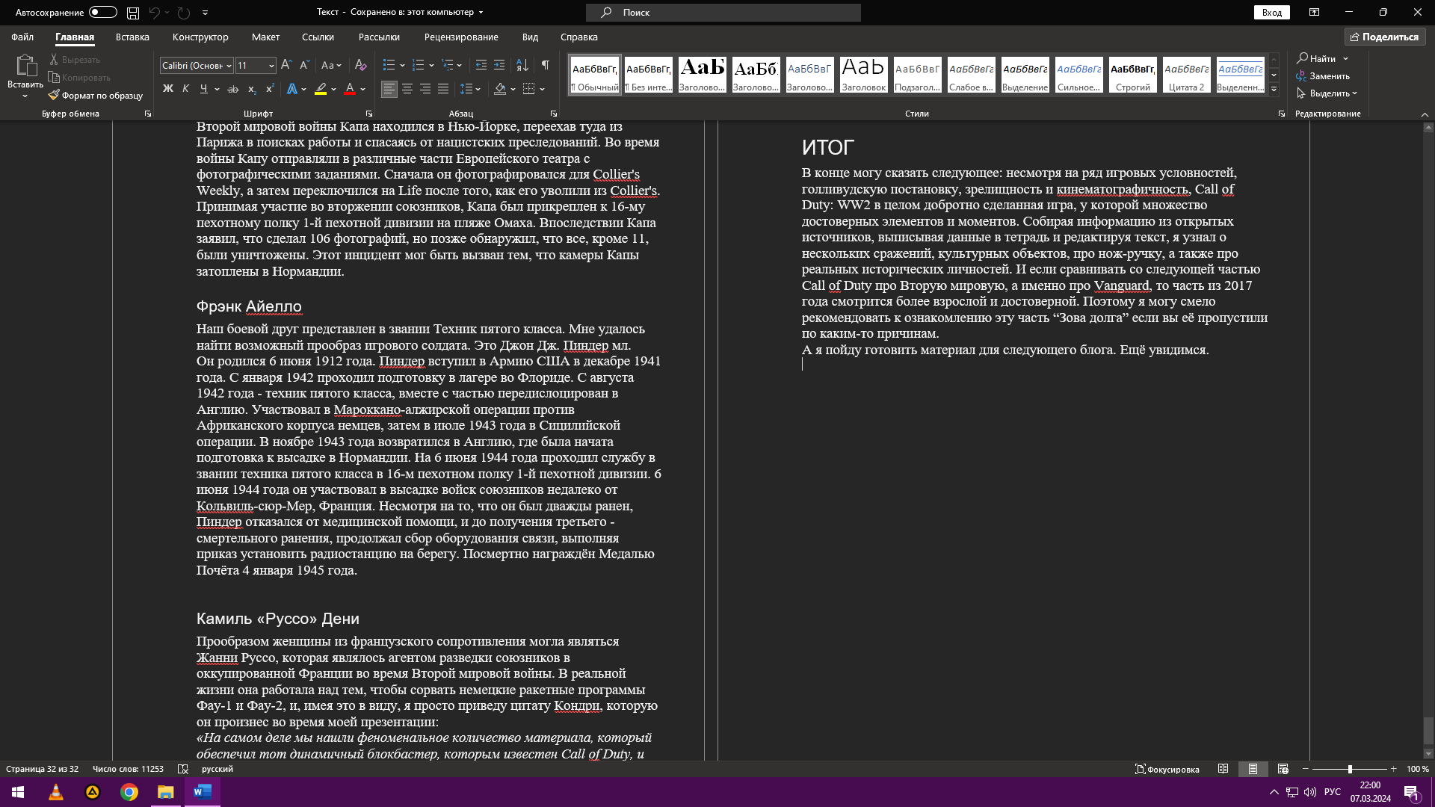Toggle bold (Ж) formatting
Screen dimensions: 1435x807
tap(168, 89)
